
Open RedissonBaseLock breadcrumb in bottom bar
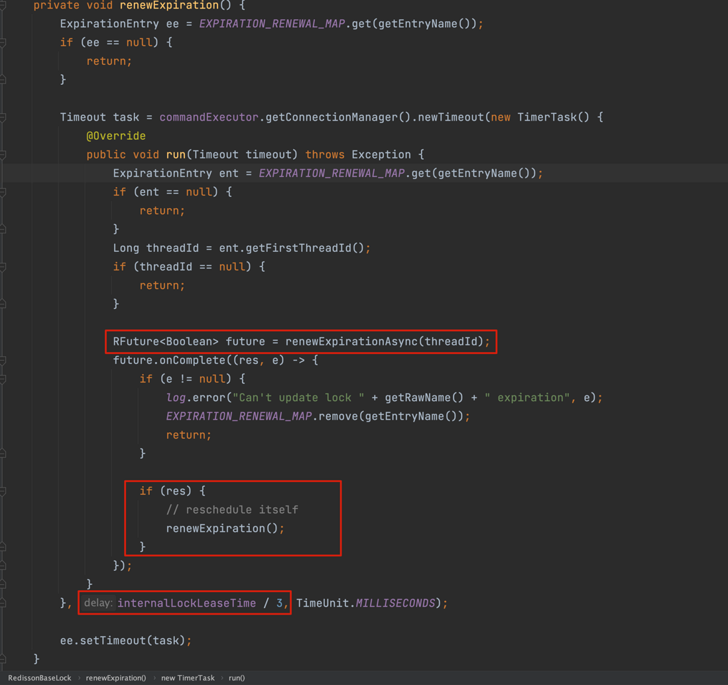(40, 678)
